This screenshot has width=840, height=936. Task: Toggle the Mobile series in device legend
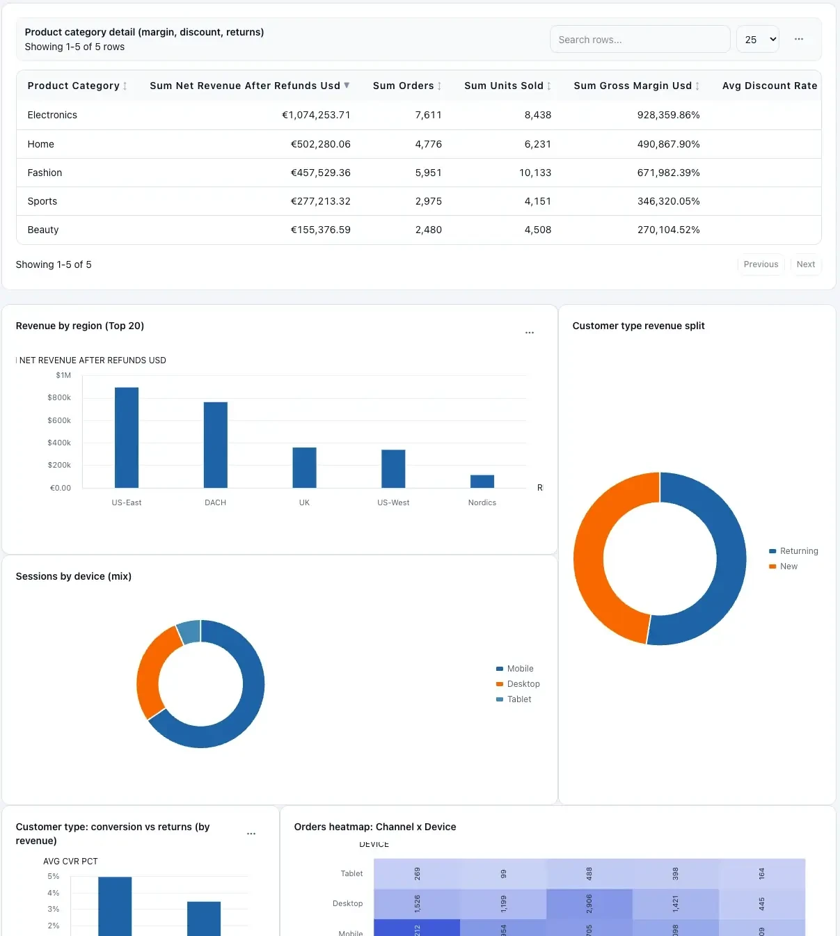pos(515,668)
